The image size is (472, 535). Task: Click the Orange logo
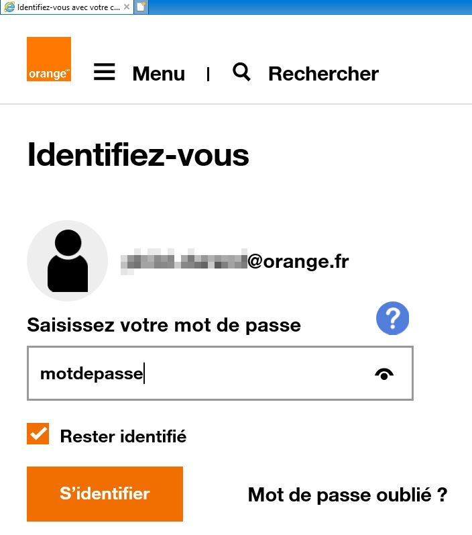pyautogui.click(x=49, y=59)
